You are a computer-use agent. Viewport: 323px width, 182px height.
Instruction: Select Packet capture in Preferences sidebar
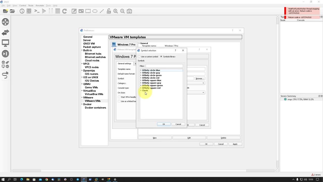coord(92,47)
